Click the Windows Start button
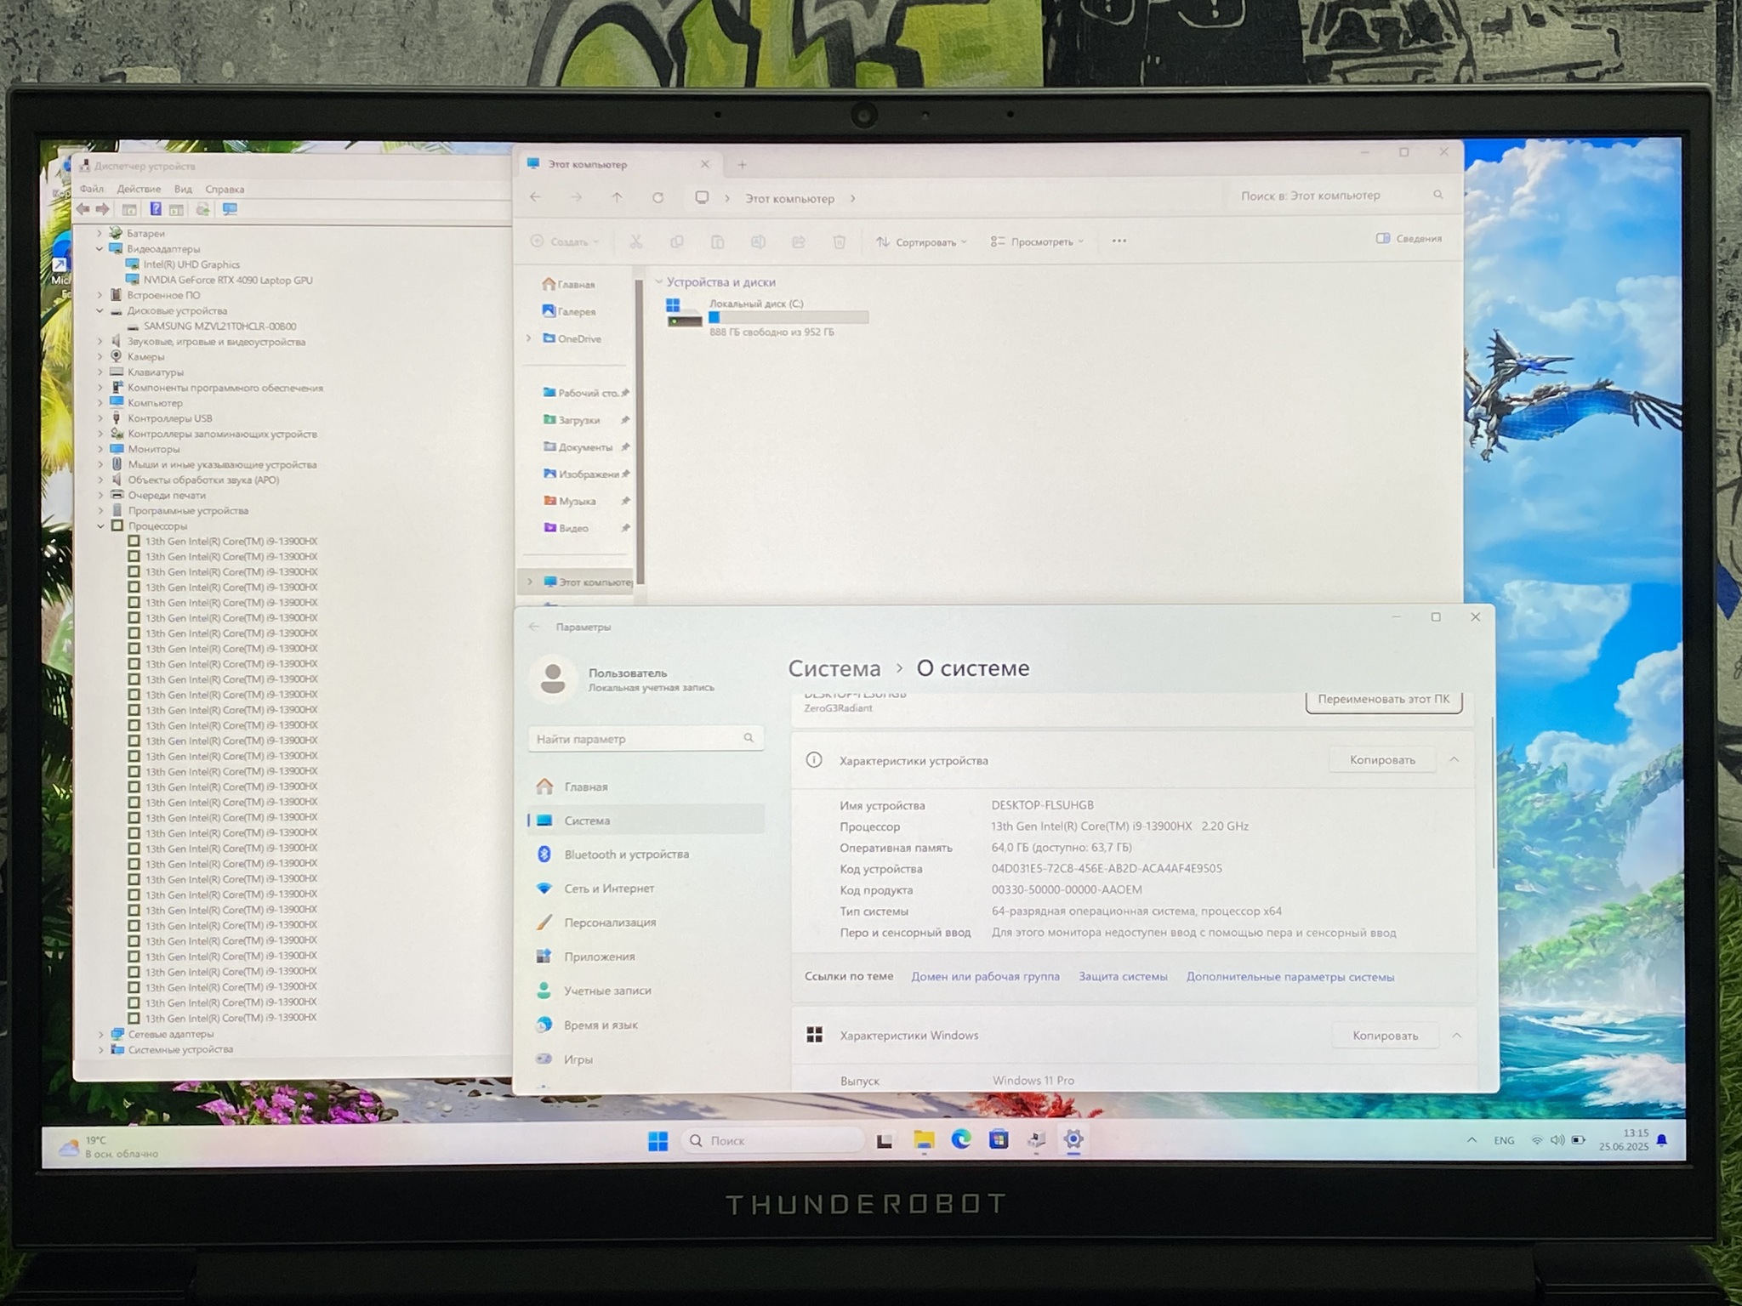 click(658, 1141)
